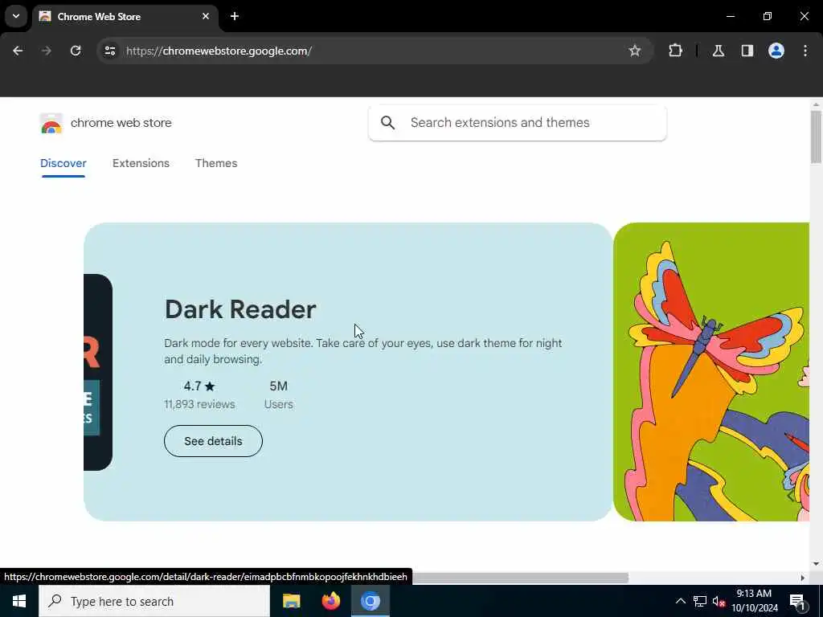
Task: Show hidden system tray icons
Action: pyautogui.click(x=680, y=601)
